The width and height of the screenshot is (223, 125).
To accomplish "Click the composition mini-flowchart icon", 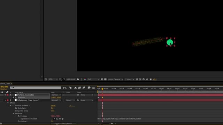I will (x=65, y=88).
